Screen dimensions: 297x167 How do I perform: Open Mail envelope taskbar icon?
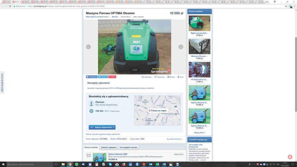click(117, 164)
